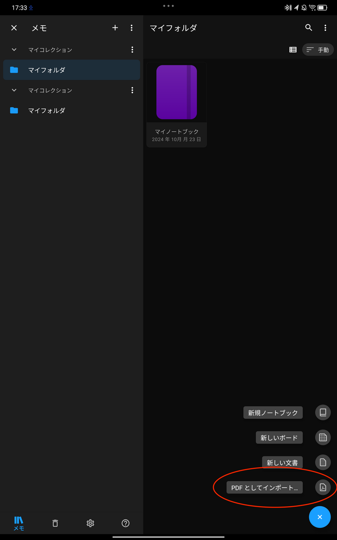
Task: Open options menu for first マイコレクション
Action: tap(132, 50)
